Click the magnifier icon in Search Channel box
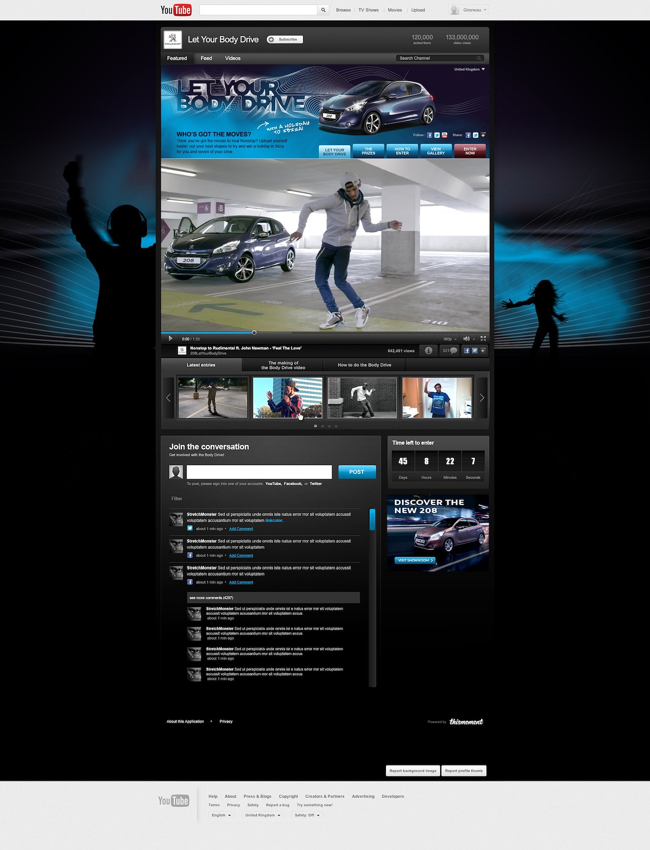The image size is (650, 850). pos(479,58)
